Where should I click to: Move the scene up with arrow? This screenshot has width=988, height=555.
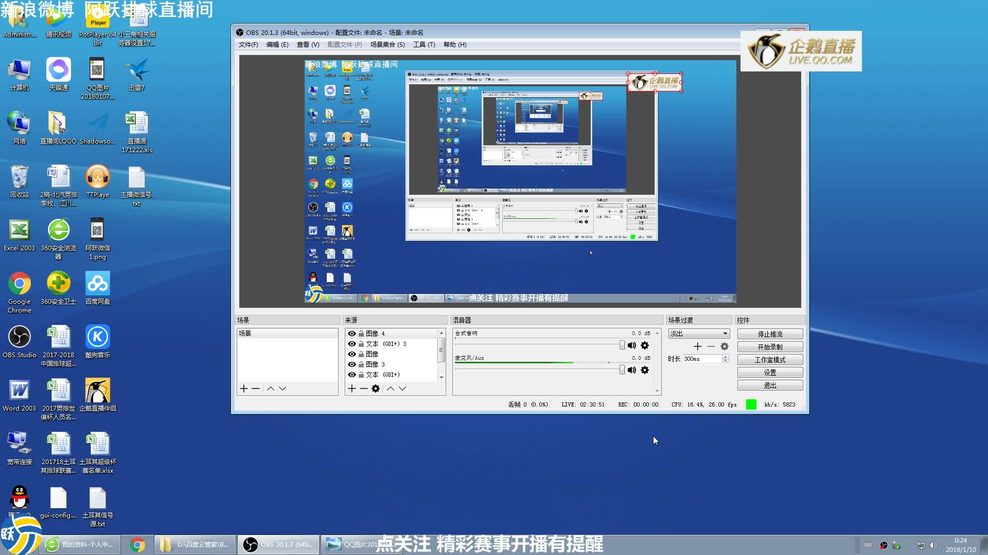click(x=271, y=388)
